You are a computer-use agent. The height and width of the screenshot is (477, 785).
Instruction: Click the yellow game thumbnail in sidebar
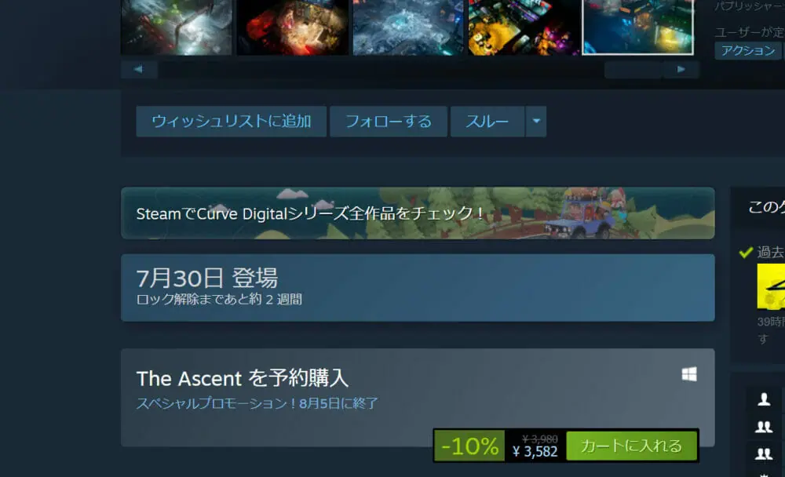[771, 286]
